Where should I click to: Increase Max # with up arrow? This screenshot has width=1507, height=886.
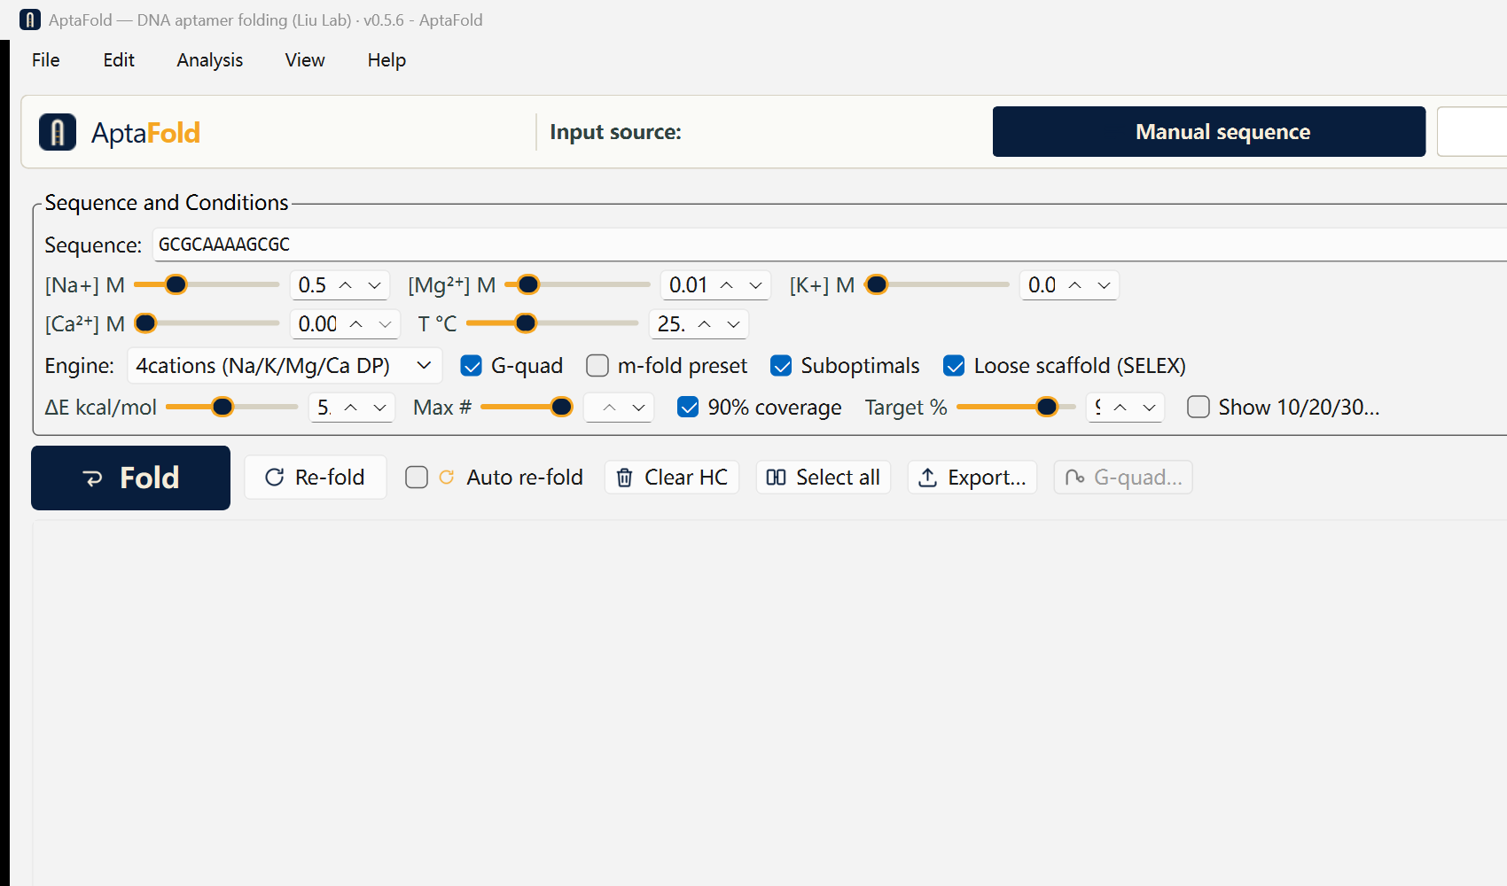610,408
